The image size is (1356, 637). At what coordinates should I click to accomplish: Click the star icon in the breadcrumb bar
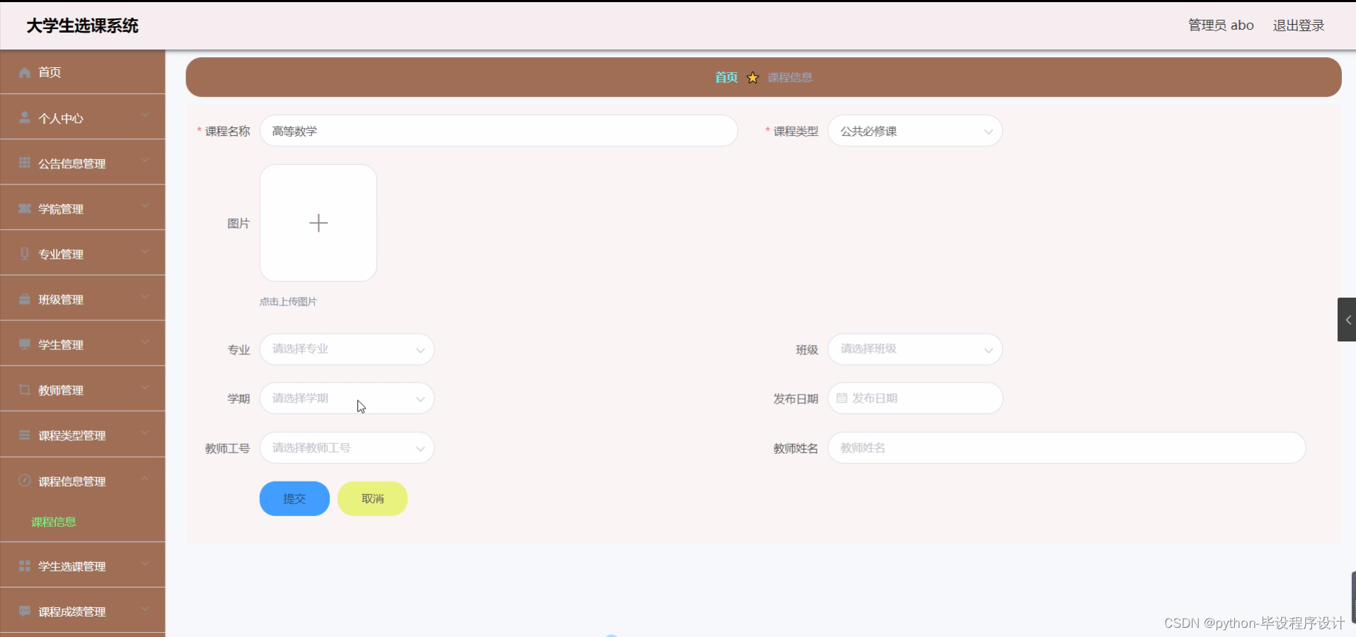click(x=752, y=77)
